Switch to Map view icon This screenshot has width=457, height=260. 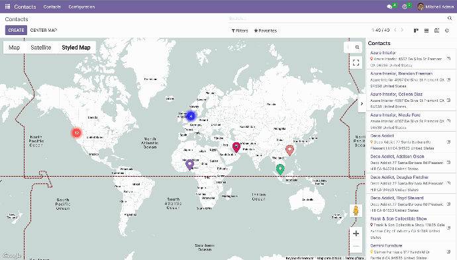pos(436,30)
